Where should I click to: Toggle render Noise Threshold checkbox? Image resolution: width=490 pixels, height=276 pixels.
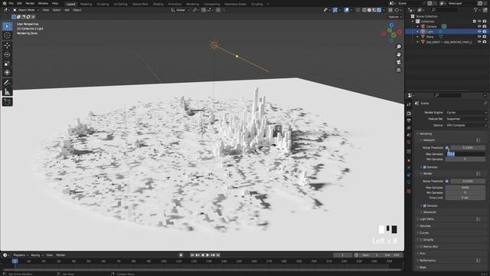(x=447, y=181)
